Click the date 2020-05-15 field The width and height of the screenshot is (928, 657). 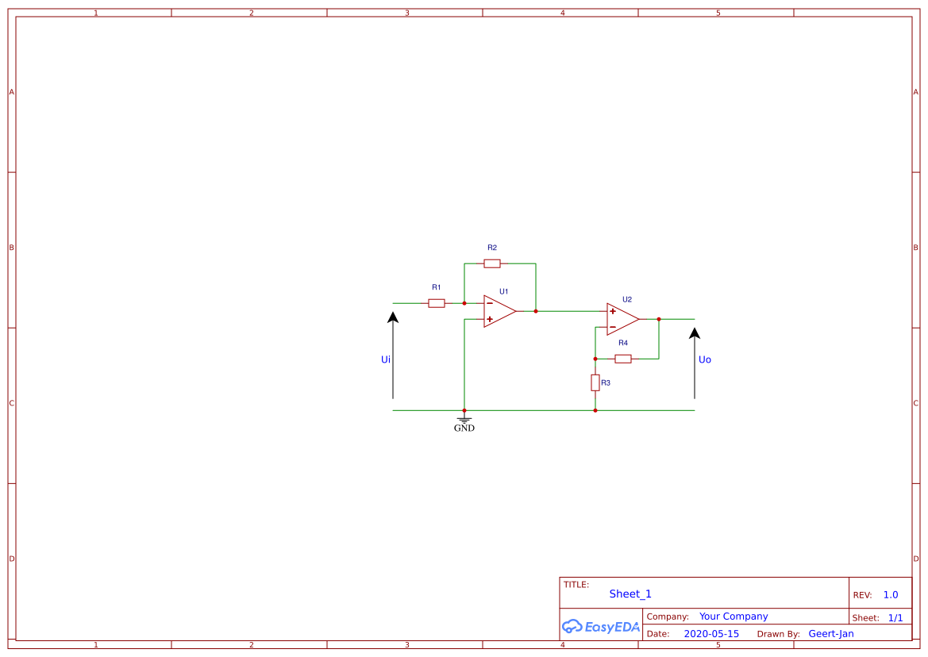coord(712,633)
